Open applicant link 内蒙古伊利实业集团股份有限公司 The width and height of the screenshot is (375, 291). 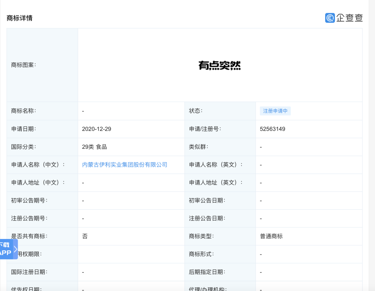tap(124, 165)
